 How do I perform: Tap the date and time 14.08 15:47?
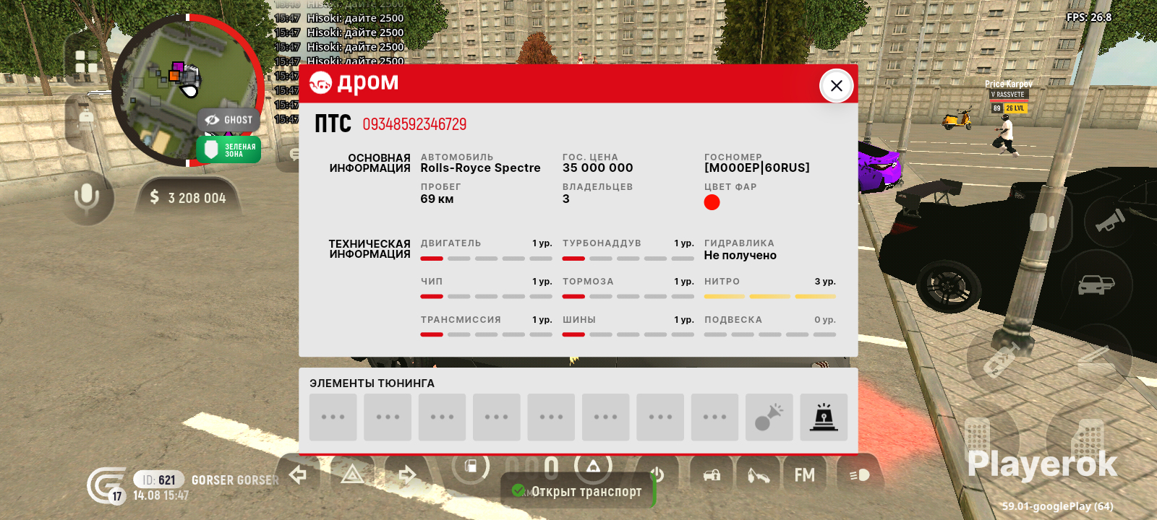click(161, 495)
